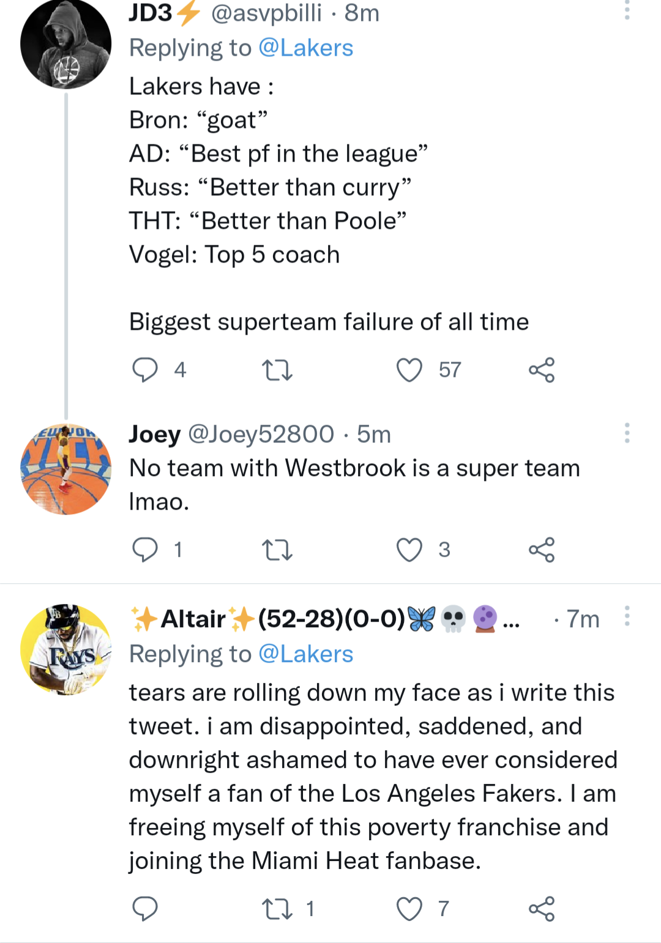Retweet Altair's tweet about Los Angeles Fakers
This screenshot has height=943, width=661.
pos(277,909)
